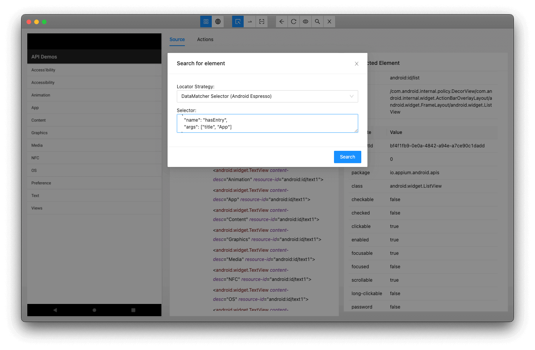Select the Source tab
Image resolution: width=535 pixels, height=350 pixels.
click(177, 40)
